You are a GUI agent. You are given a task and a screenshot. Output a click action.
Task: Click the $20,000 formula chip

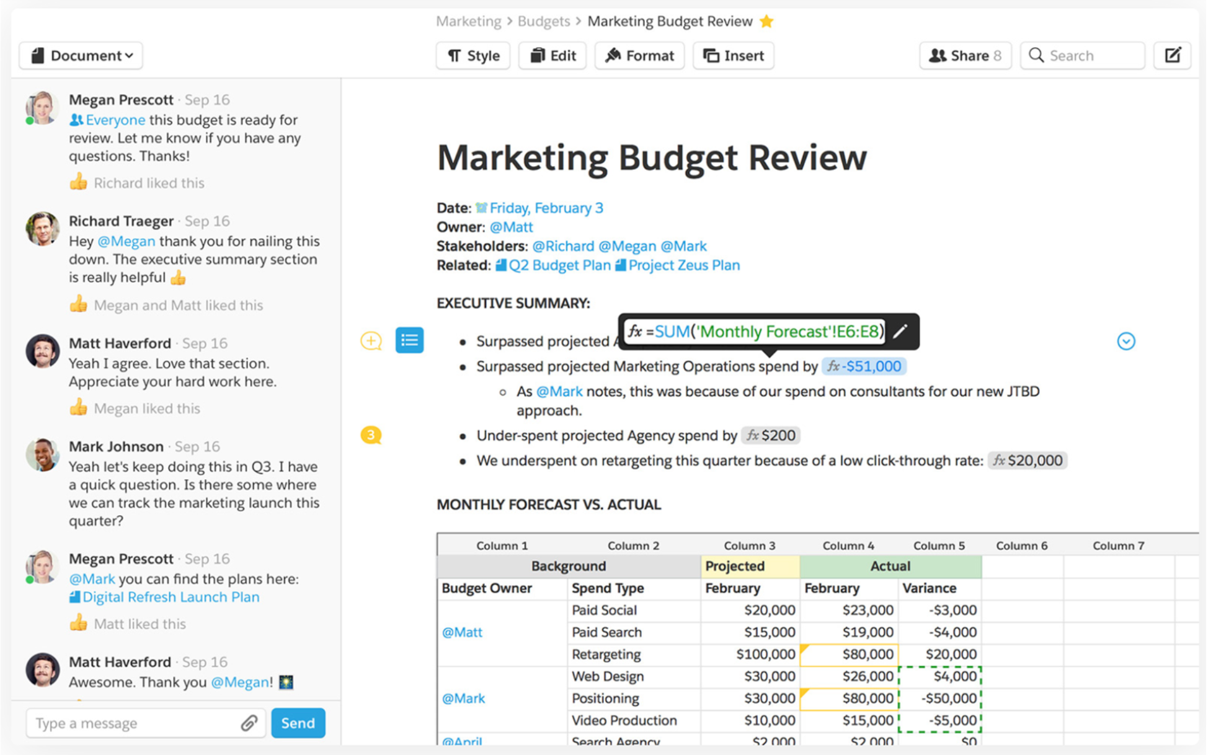coord(1028,461)
